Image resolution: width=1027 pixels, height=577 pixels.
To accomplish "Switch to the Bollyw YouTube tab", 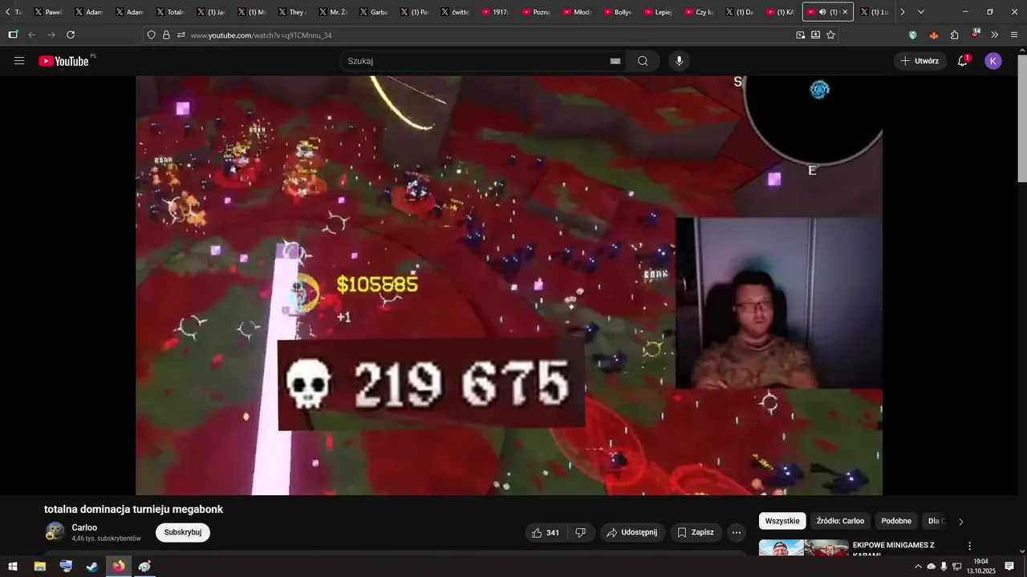I will 618,12.
